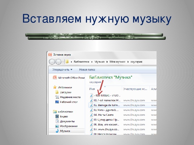Select the Моя музыка breadcrumb segment
This screenshot has height=145, width=194.
tap(117, 62)
